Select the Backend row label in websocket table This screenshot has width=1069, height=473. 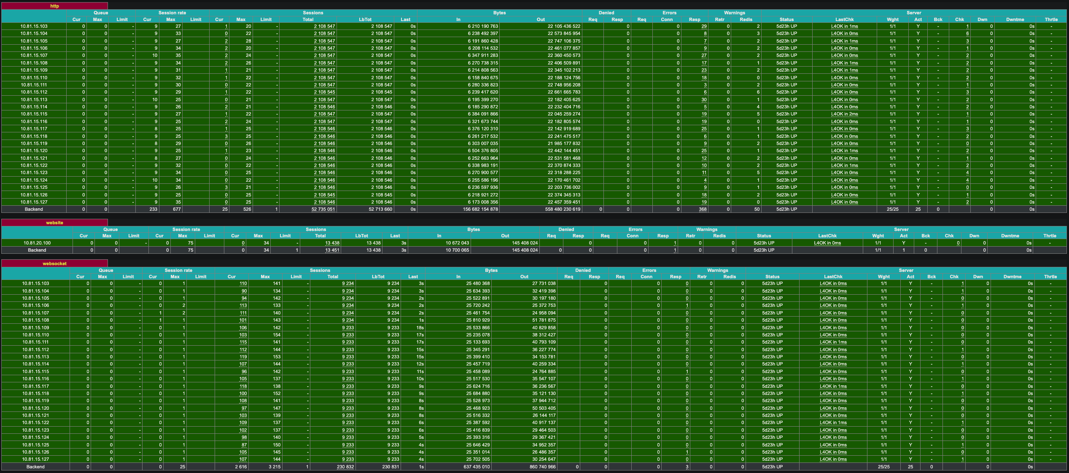click(35, 467)
